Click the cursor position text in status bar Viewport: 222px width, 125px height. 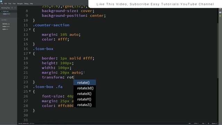23,124
